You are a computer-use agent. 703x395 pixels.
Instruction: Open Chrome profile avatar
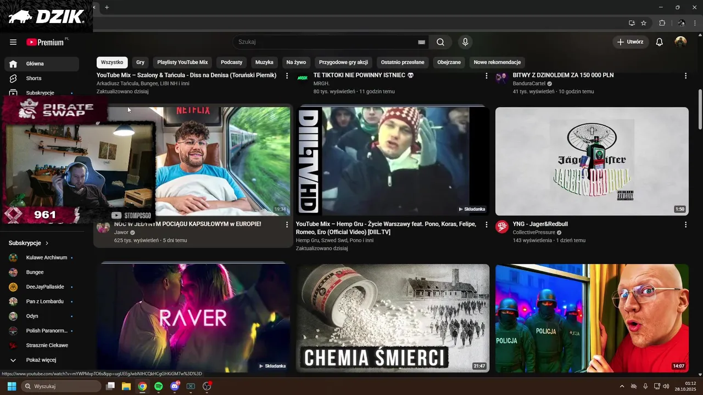coord(682,23)
